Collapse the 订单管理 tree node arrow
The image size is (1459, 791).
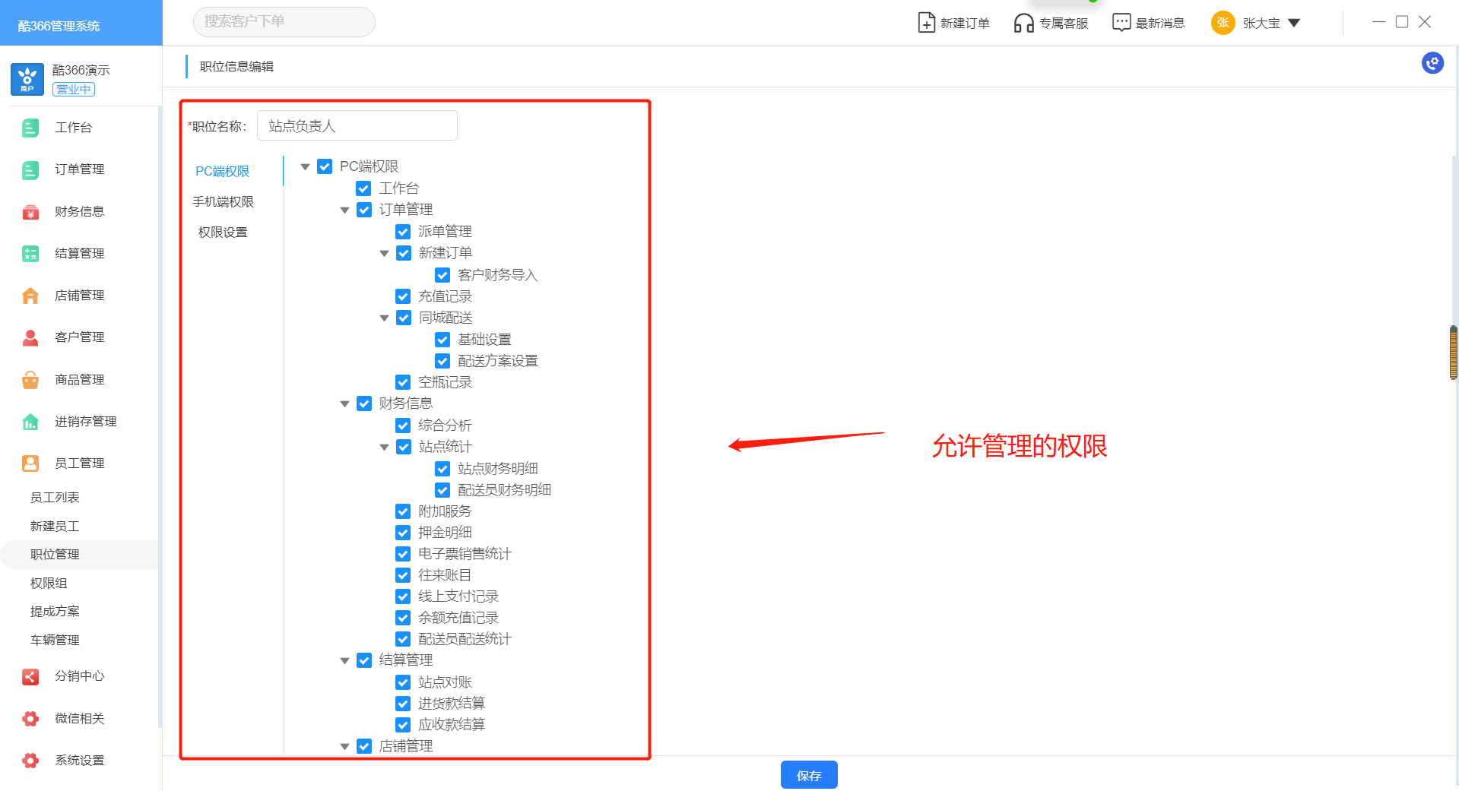344,210
